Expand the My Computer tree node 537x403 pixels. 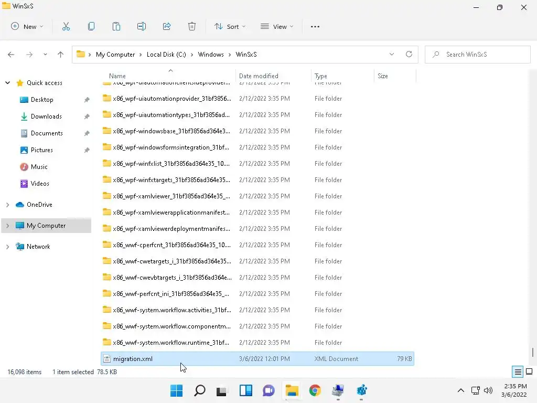(7, 226)
